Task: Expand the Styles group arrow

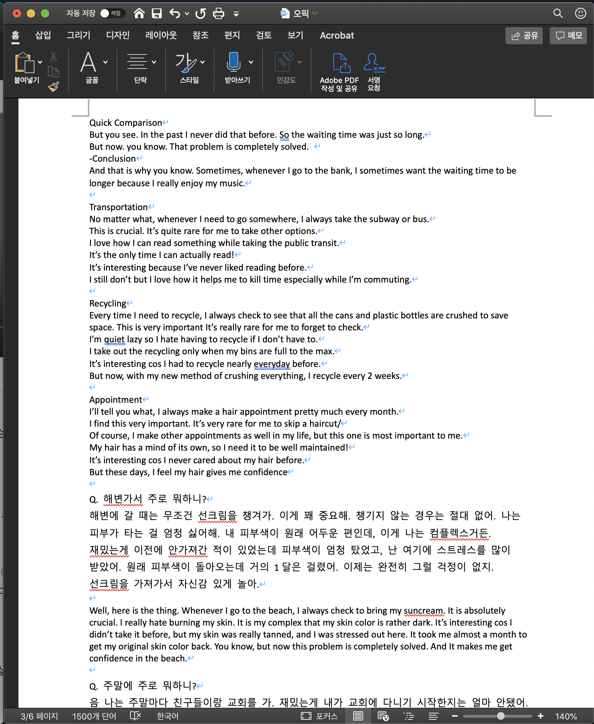Action: [x=202, y=62]
